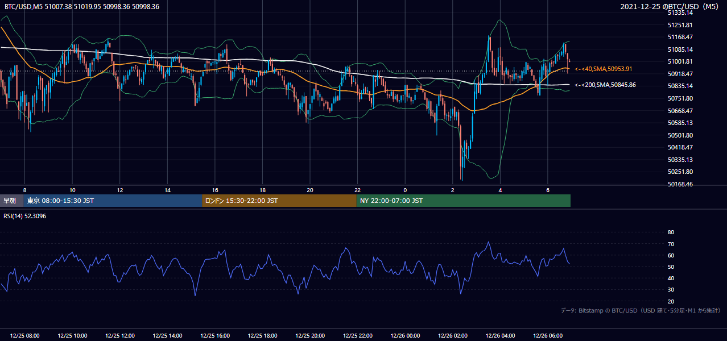
Task: Click the 12/25 18:00 time axis label
Action: click(262, 336)
